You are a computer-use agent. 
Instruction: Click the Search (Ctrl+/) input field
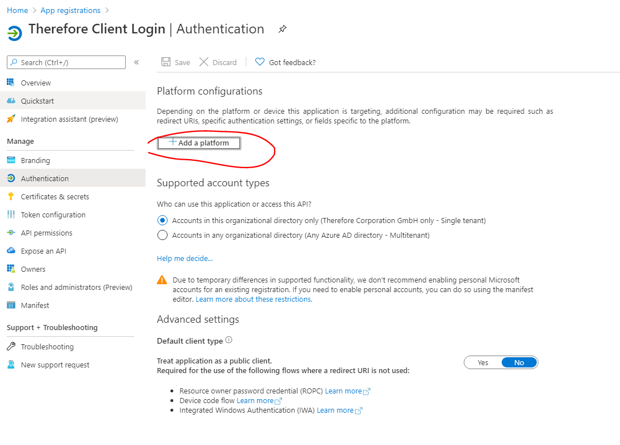click(66, 62)
